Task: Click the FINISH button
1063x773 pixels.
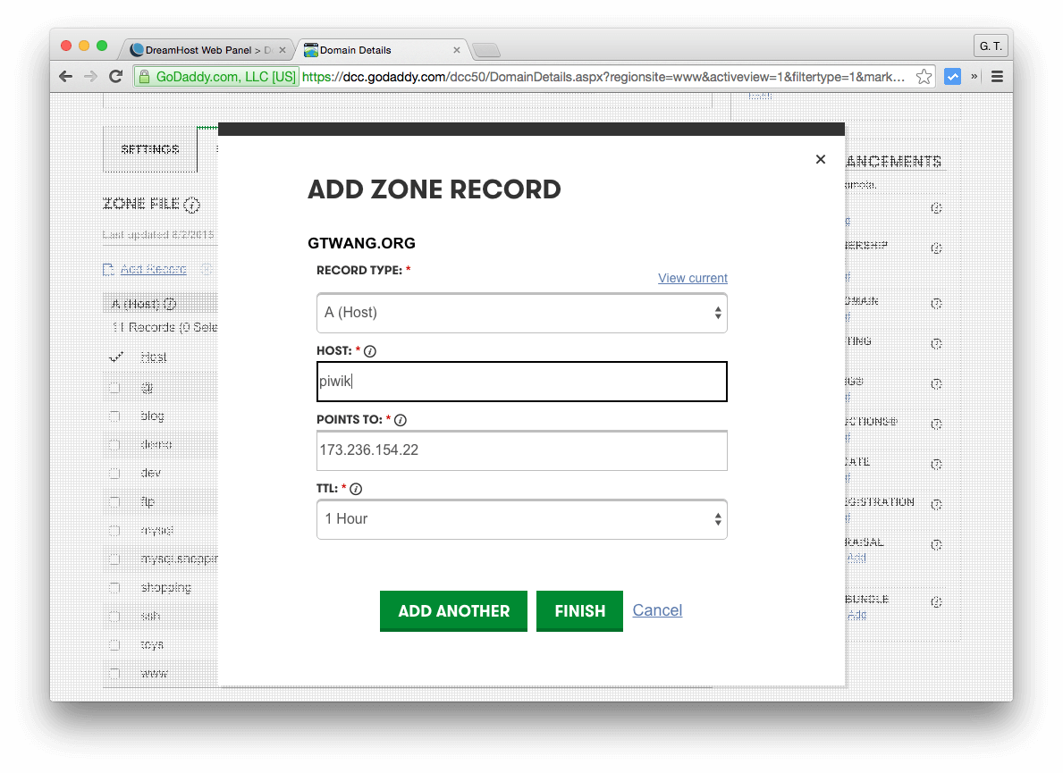Action: 579,611
